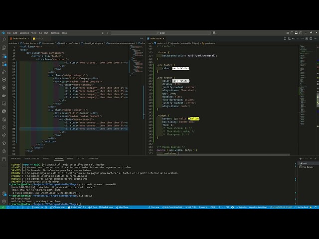Open the Extensions view in activity bar
The height and width of the screenshot is (239, 319).
click(4, 64)
